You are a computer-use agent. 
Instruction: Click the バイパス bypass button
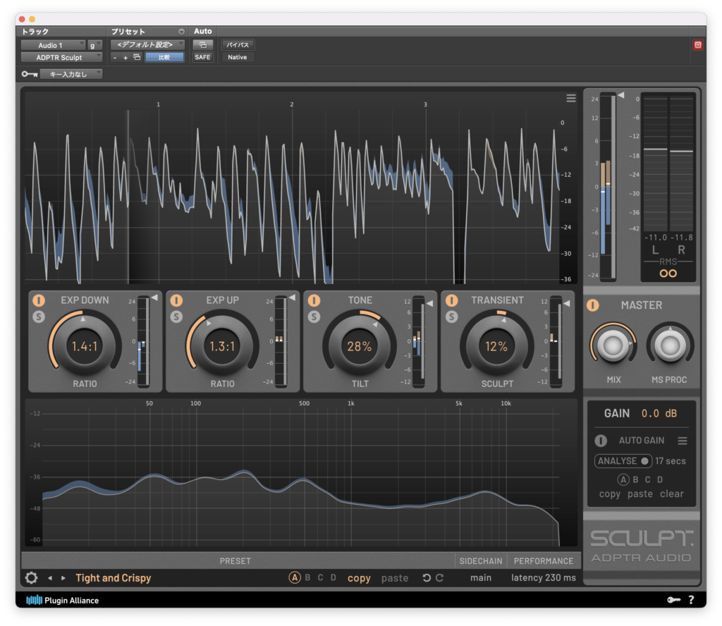point(238,44)
